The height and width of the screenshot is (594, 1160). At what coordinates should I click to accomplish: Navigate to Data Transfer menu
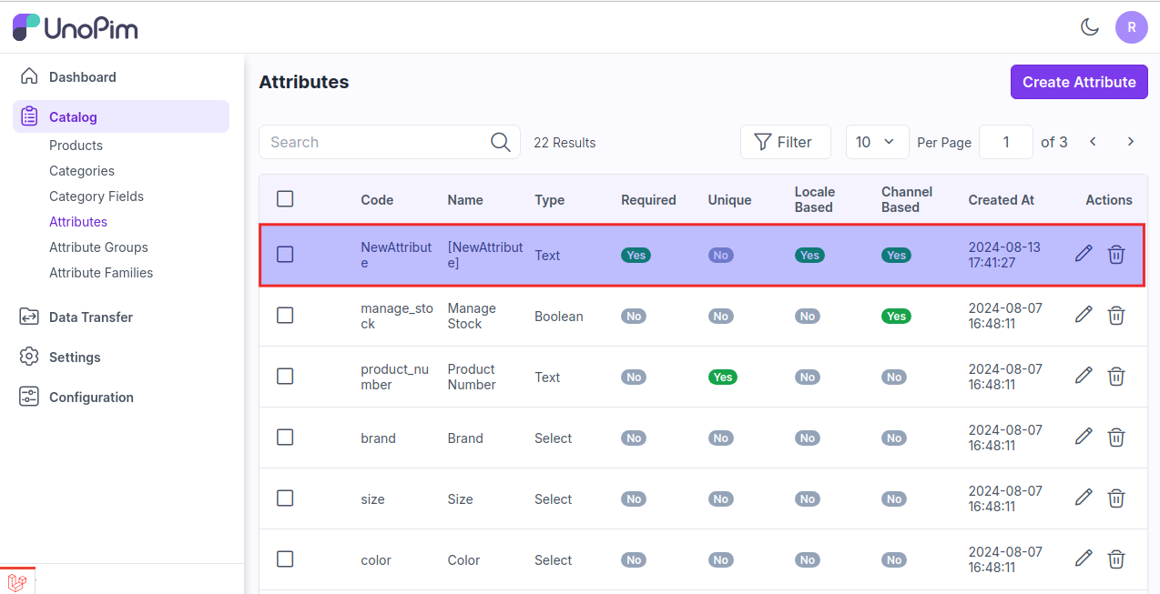point(91,317)
